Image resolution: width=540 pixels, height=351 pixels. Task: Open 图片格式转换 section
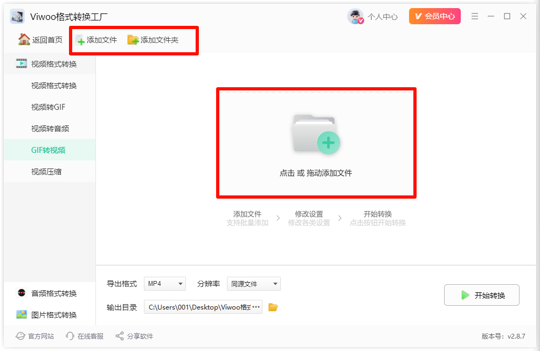pos(50,314)
